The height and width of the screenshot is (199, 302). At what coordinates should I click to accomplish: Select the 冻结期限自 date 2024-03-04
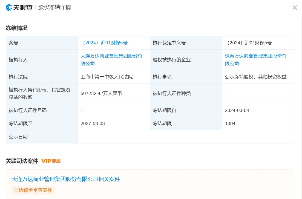tap(237, 110)
